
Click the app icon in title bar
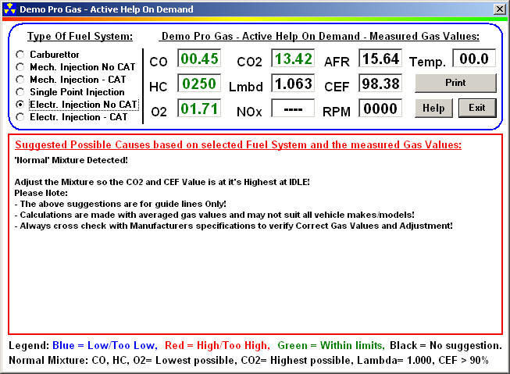pyautogui.click(x=9, y=8)
